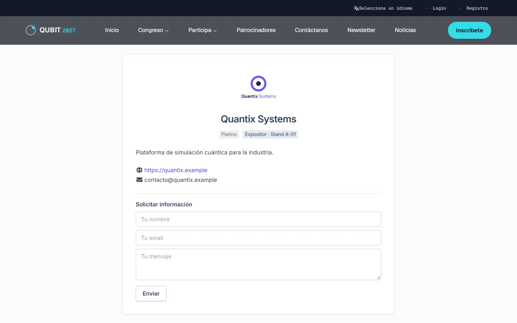This screenshot has height=323, width=517.
Task: Open Selecciona un idioma language selector
Action: click(x=383, y=8)
